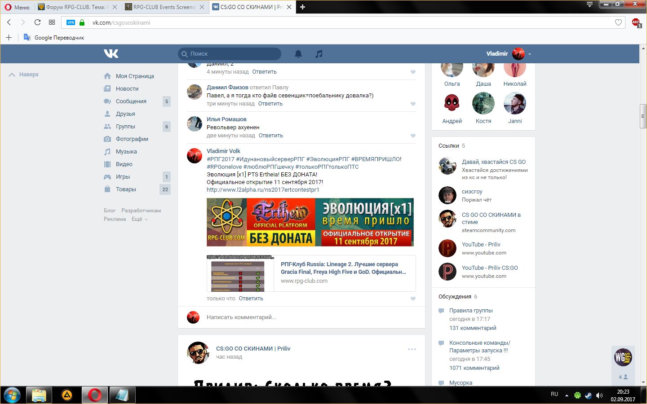Open the Эволюция x1 banner image

310,222
